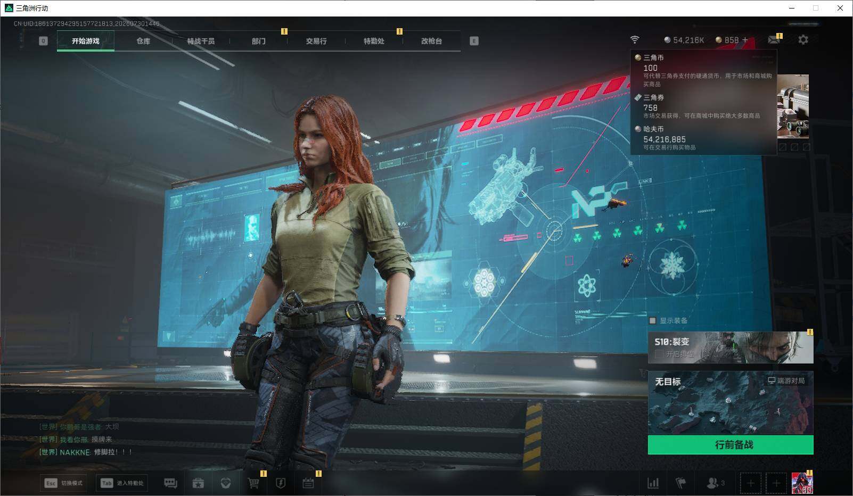This screenshot has width=853, height=496.
Task: Open the S10:裂变 season banner
Action: [731, 348]
